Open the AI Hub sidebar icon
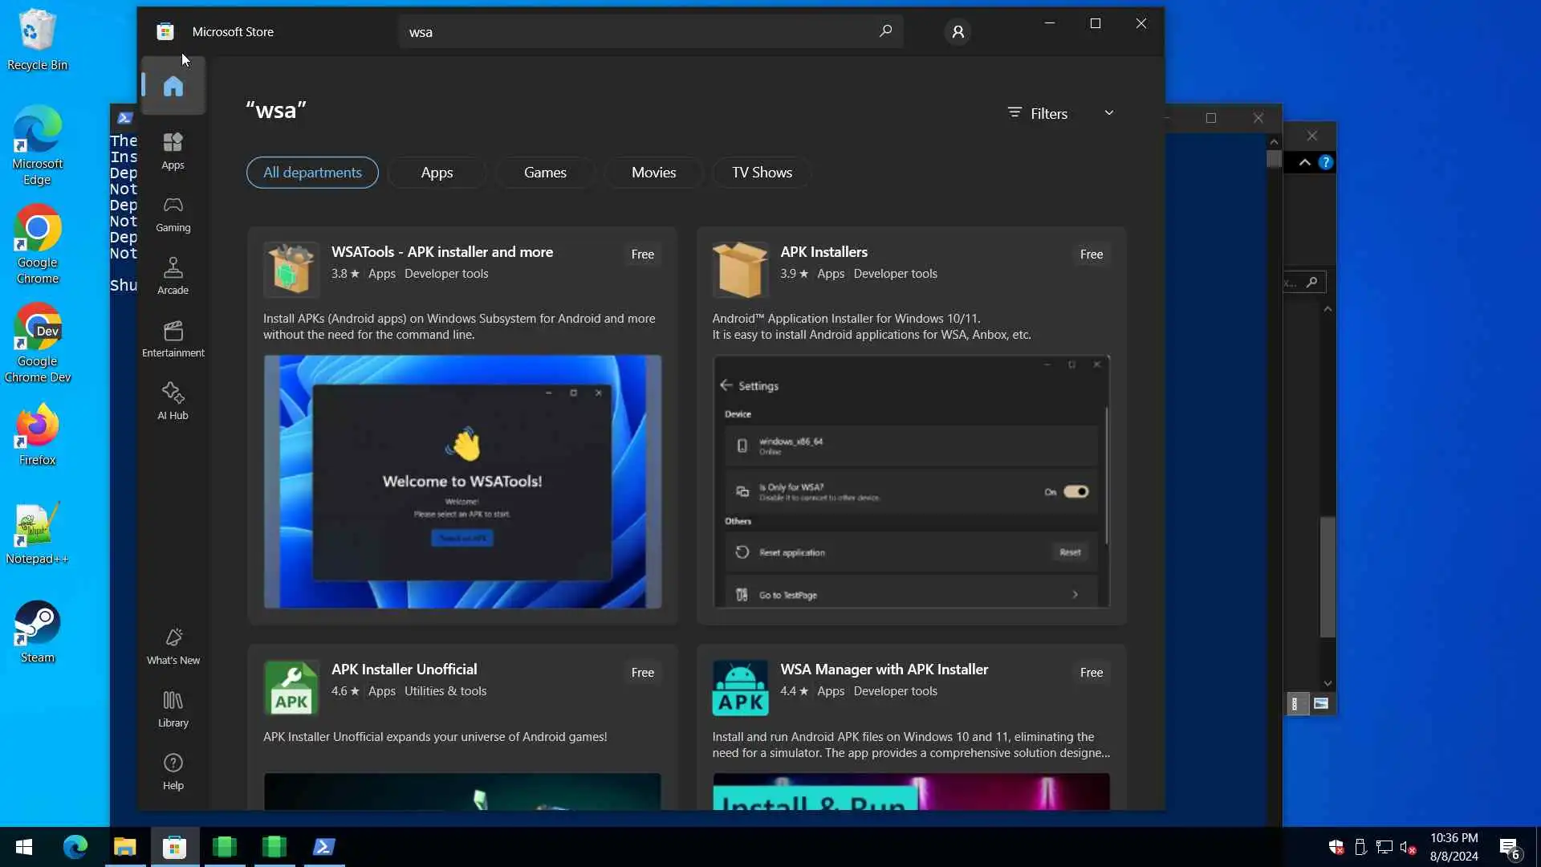Screen dimensions: 1541x867 tap(173, 401)
